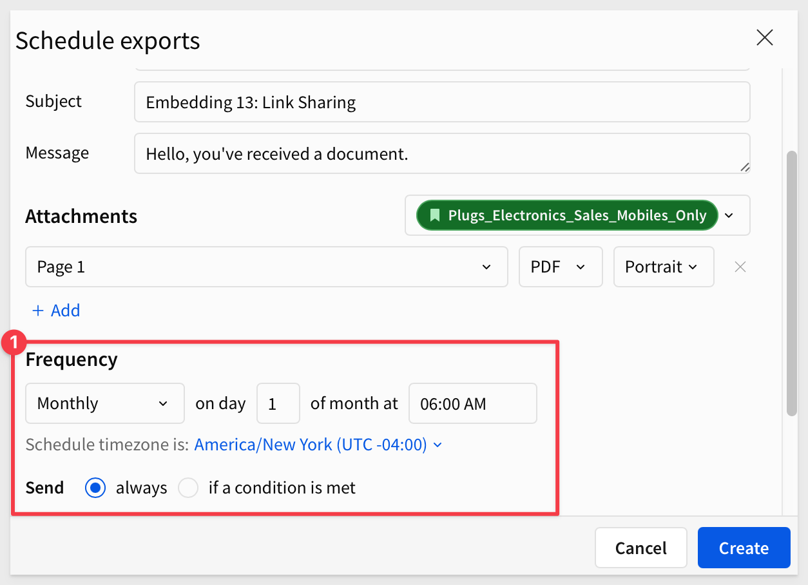Image resolution: width=808 pixels, height=585 pixels.
Task: Open the Monthly frequency dropdown
Action: click(x=105, y=403)
